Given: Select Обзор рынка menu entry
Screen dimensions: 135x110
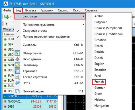Looking at the screenshot, I should [50, 53].
